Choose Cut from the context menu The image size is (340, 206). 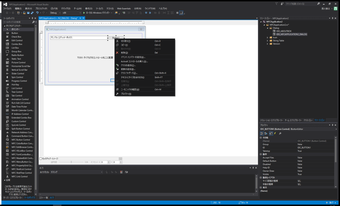tap(145, 41)
